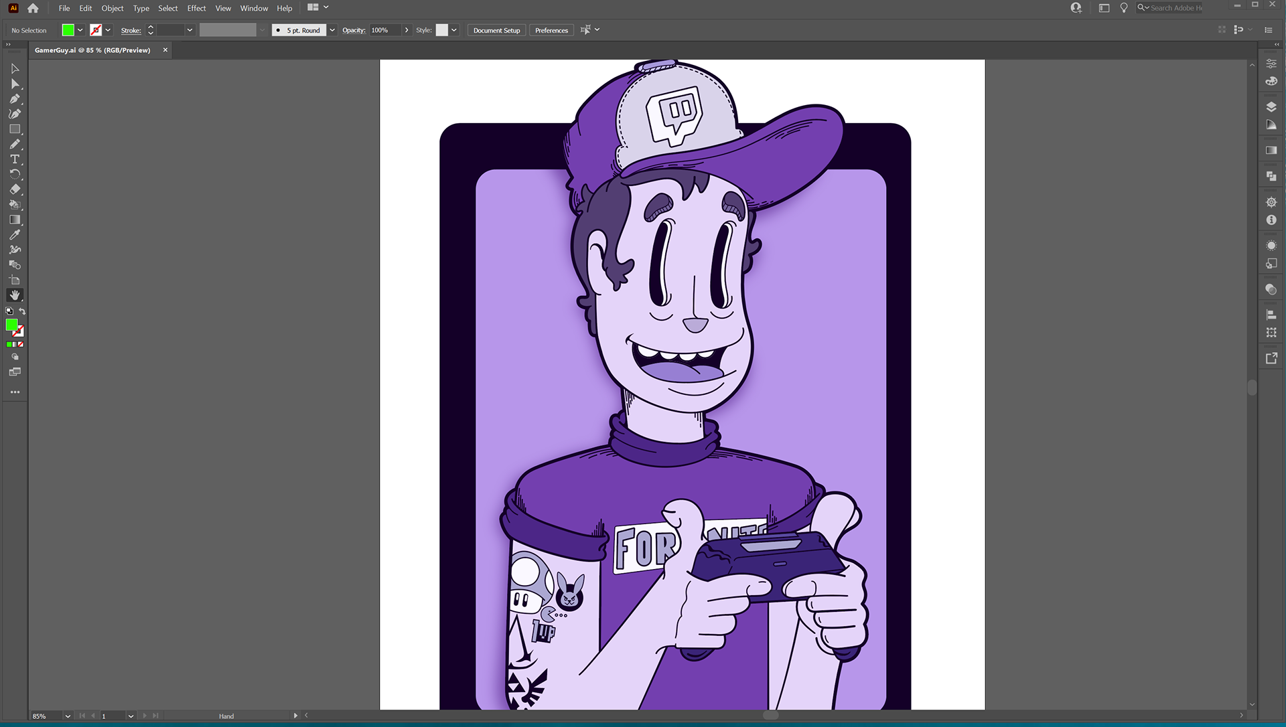Select the Eraser tool
This screenshot has height=727, width=1286.
[x=15, y=189]
